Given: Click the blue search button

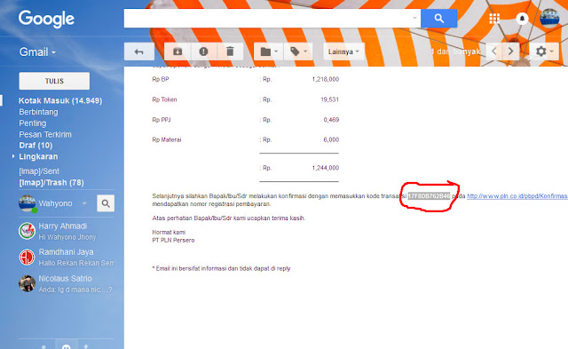Looking at the screenshot, I should 438,18.
